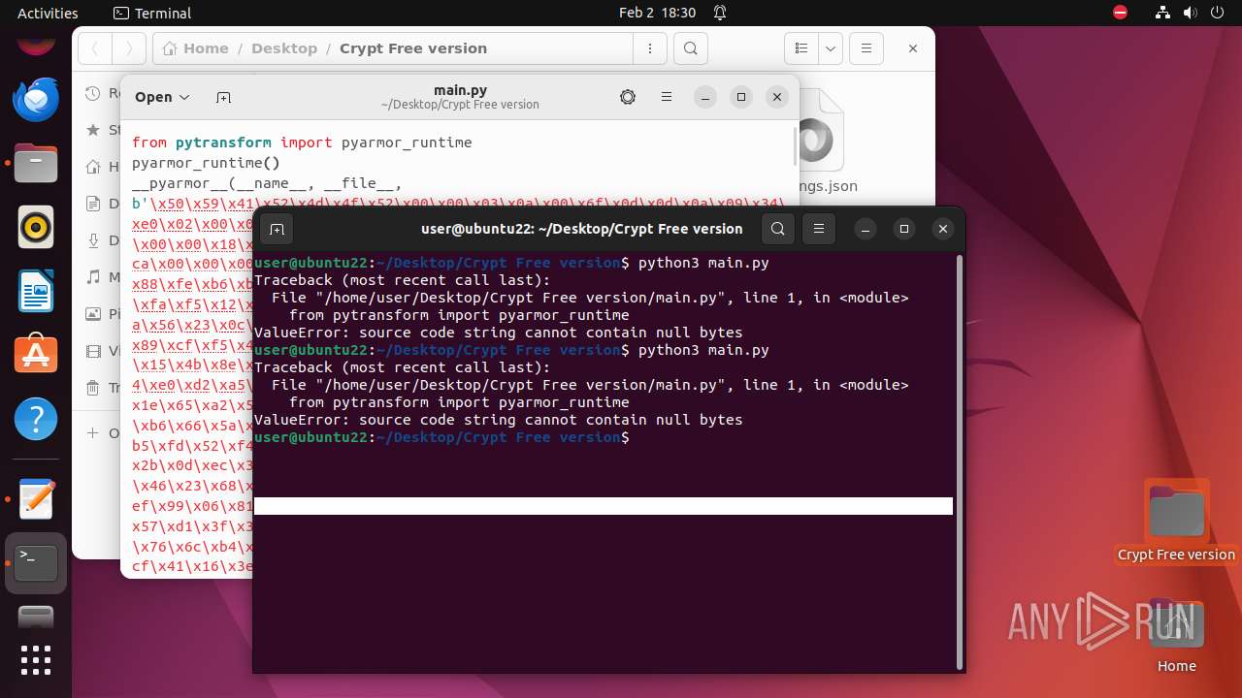
Task: Select the Terminal icon in the dock
Action: pyautogui.click(x=36, y=563)
